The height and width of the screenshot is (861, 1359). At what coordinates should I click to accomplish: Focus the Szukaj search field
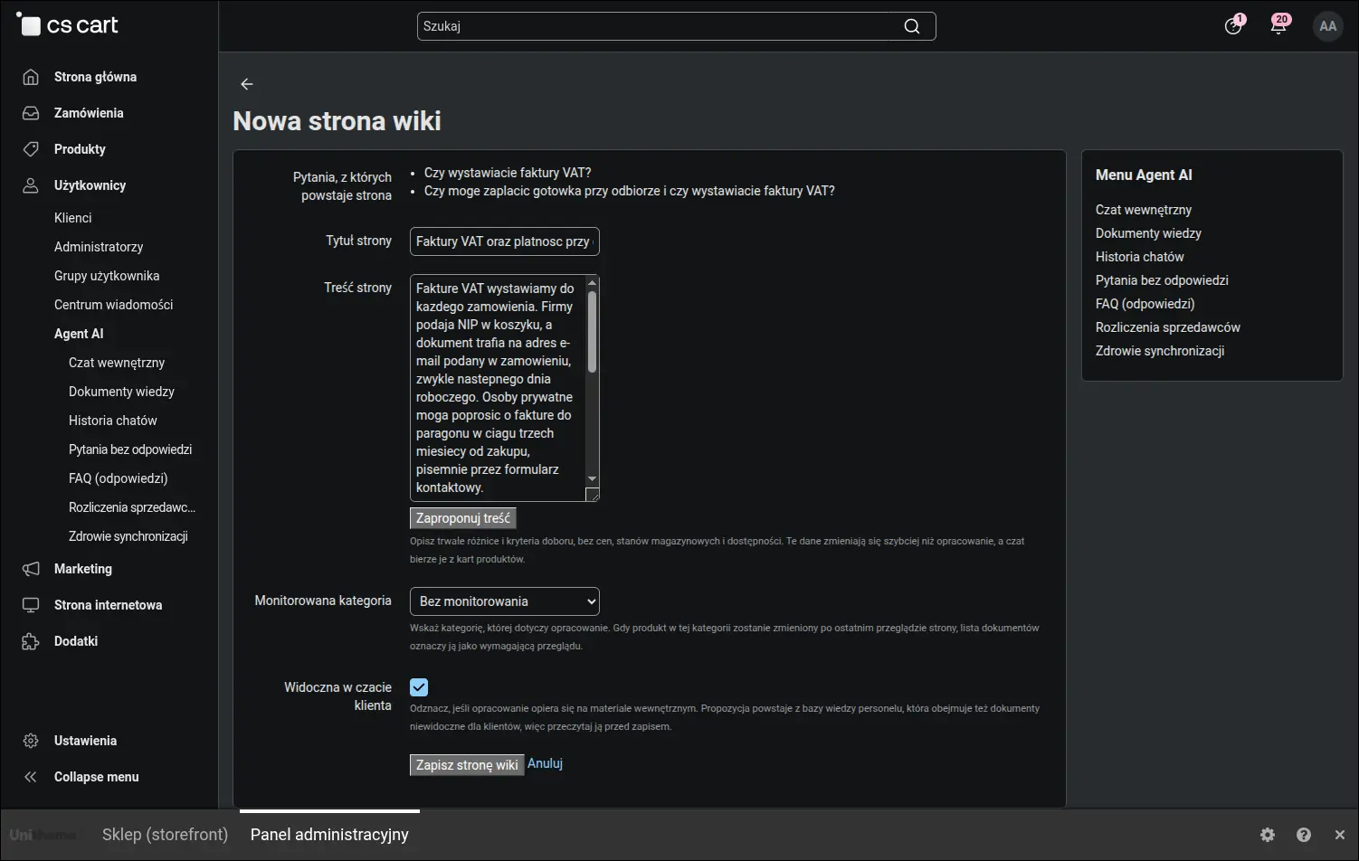tap(676, 26)
